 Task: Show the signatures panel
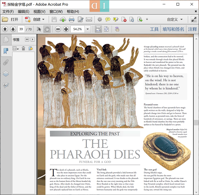click(x=6, y=85)
